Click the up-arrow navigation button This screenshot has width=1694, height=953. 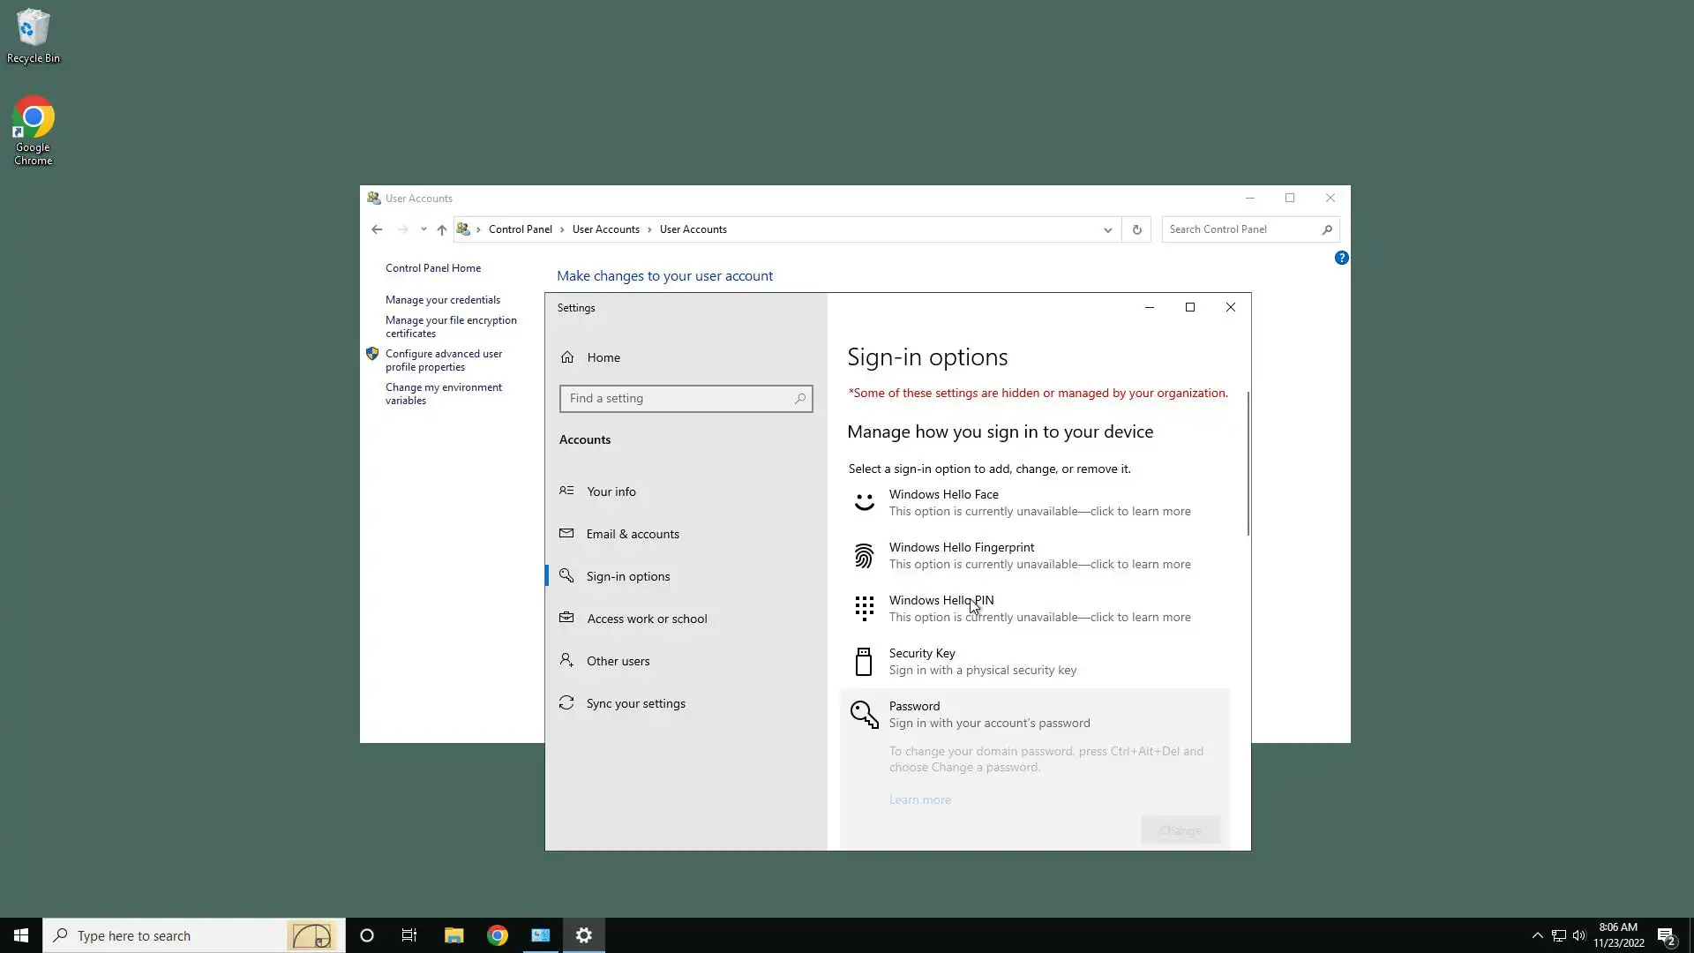point(442,229)
